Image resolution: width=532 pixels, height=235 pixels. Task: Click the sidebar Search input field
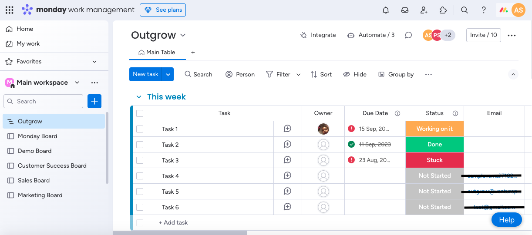[x=43, y=101]
